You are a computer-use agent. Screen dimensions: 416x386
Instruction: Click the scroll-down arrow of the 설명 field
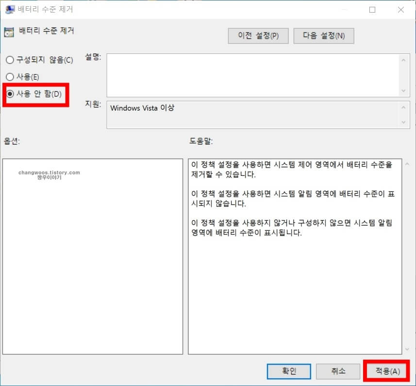click(x=404, y=90)
